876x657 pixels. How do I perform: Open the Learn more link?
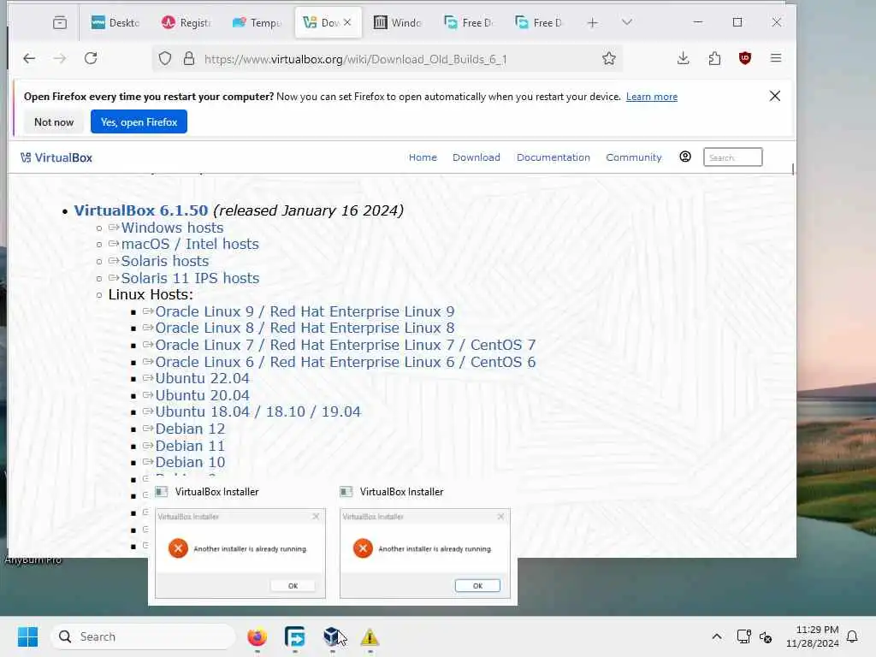pyautogui.click(x=651, y=97)
